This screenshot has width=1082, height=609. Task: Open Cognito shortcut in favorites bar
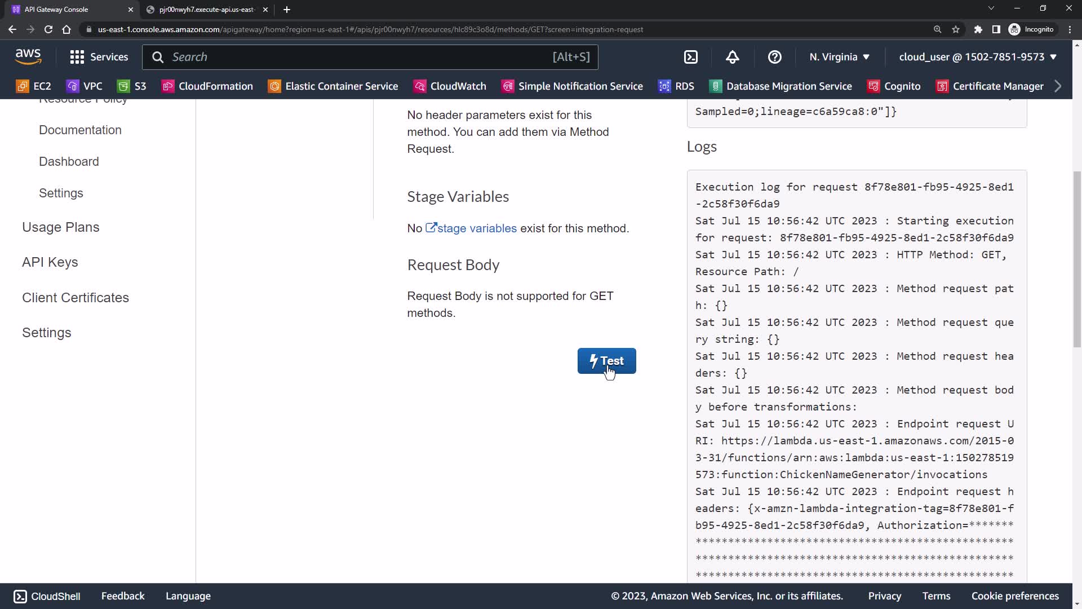[x=894, y=86]
